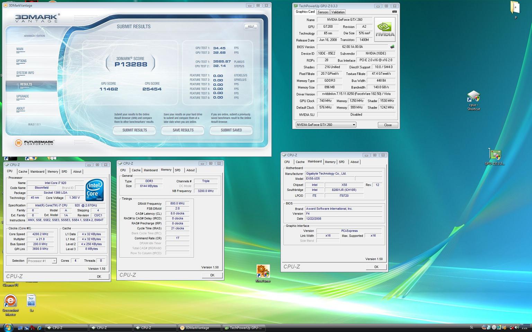Image resolution: width=532 pixels, height=332 pixels.
Task: Click the GPU Clock 740 MHz value
Action: tap(326, 101)
